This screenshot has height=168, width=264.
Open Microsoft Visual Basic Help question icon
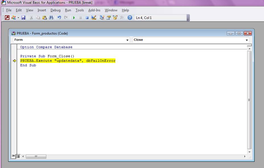pos(130,18)
